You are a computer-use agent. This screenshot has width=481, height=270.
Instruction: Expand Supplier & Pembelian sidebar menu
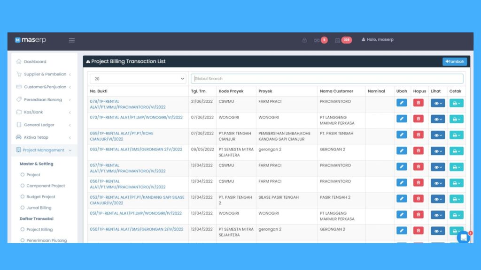click(x=45, y=74)
